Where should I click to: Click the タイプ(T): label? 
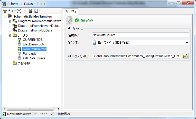pos(73,43)
